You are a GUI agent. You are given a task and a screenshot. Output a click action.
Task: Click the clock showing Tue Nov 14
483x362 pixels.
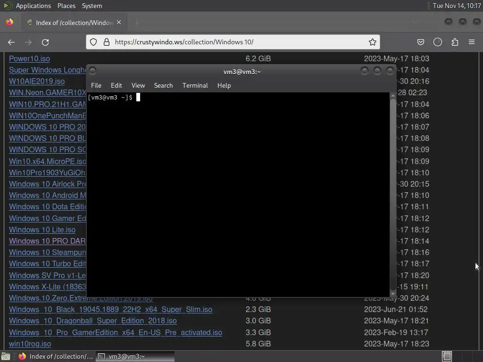(457, 6)
